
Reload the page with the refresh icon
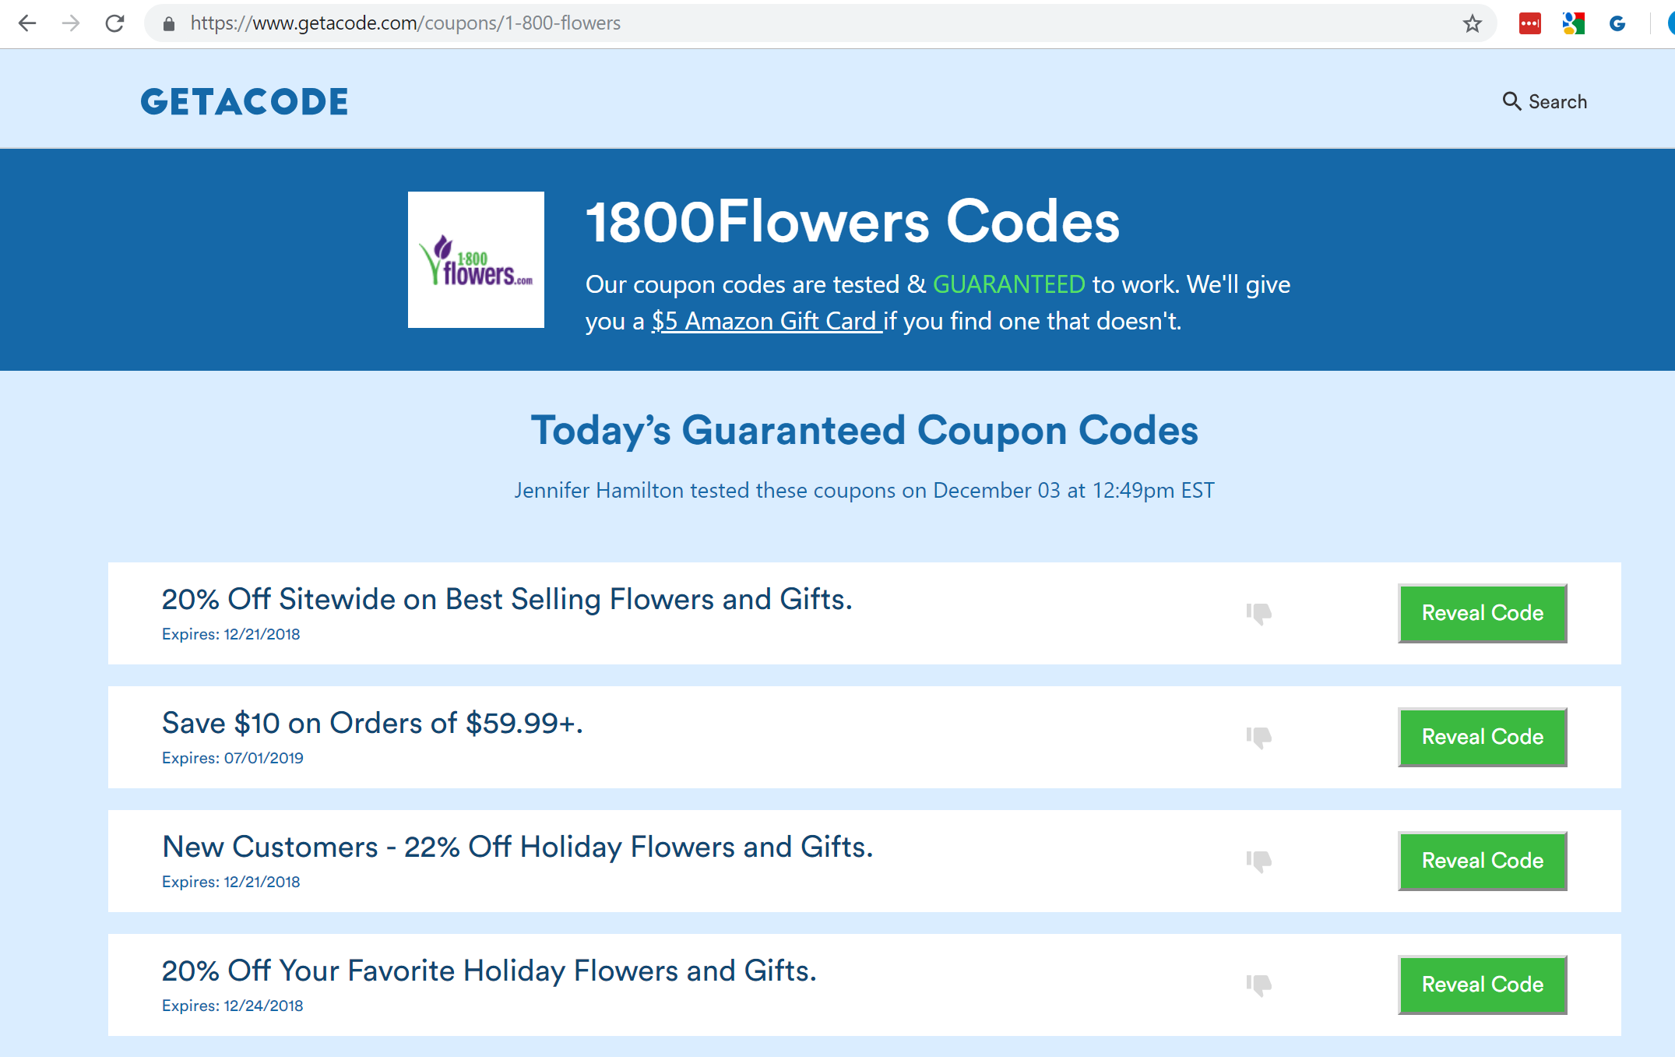click(115, 23)
